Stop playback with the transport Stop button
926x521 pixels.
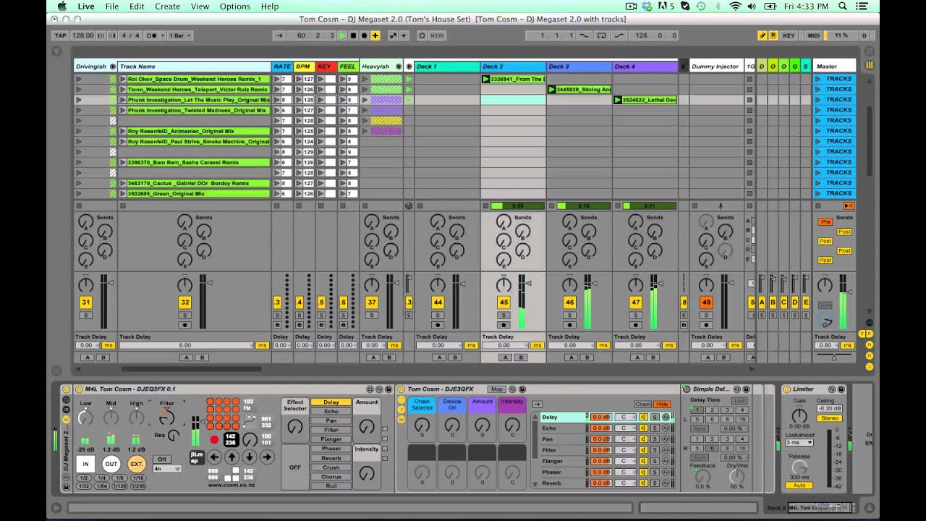pyautogui.click(x=353, y=35)
